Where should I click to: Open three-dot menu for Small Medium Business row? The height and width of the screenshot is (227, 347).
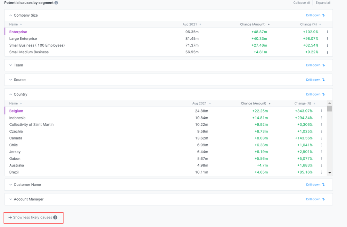coord(327,53)
